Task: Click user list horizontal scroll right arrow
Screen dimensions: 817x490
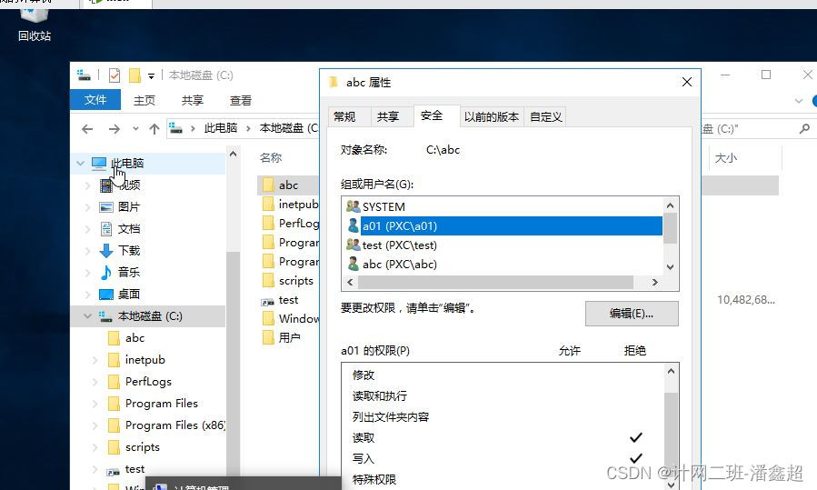Action: pos(655,282)
